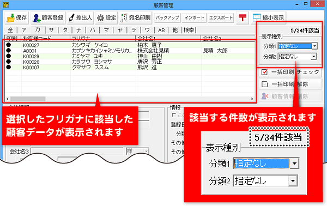
Task: Open 顧客登録 customer registration icon
Action: (37, 18)
